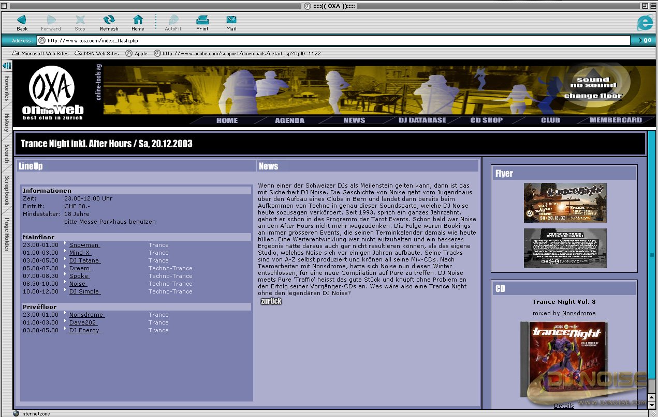Open the DJ DATABASE menu item
This screenshot has height=417, width=658.
422,120
